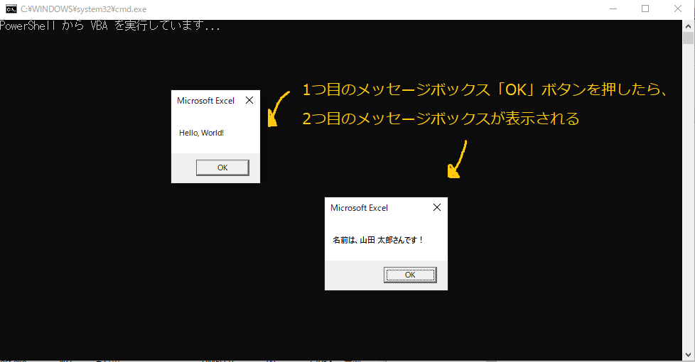Click OK in the Hello, World! message box

(x=222, y=168)
